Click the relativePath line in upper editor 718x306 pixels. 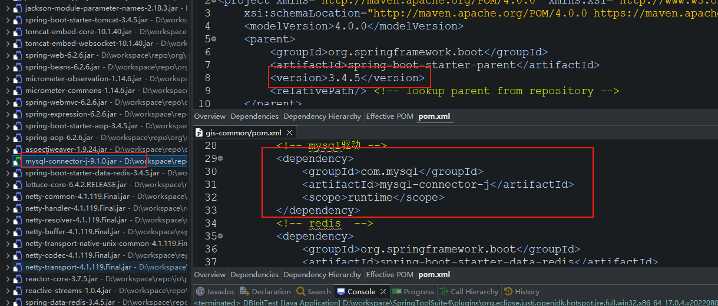[445, 91]
